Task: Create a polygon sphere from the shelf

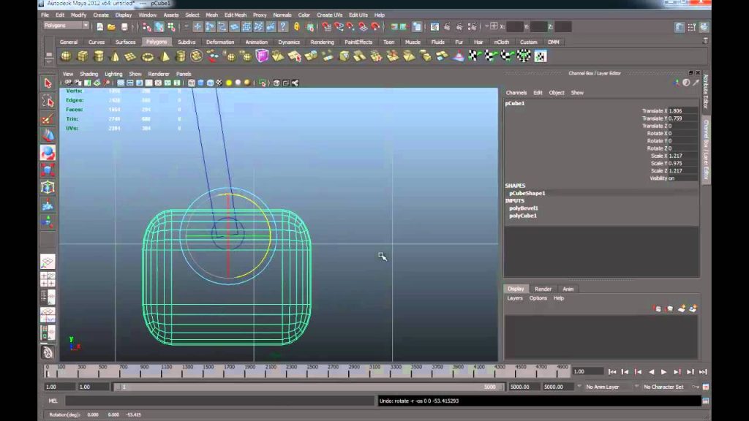Action: tap(66, 56)
